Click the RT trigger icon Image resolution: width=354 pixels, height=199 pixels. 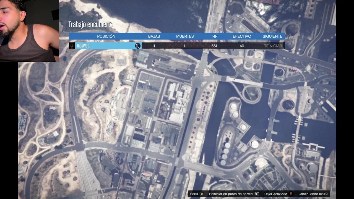click(x=257, y=194)
